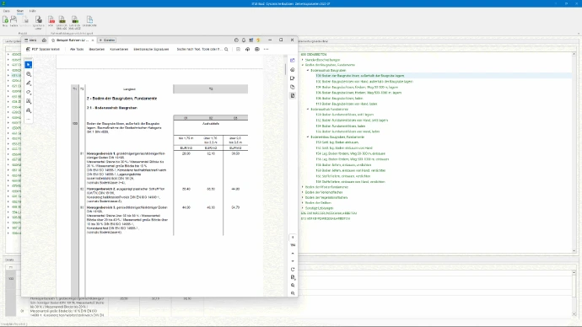Click the Erstellen button in the PDF viewer
The width and height of the screenshot is (582, 327).
[107, 40]
